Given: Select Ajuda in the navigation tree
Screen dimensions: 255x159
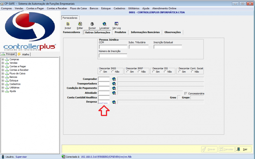Looking at the screenshot, I should click(x=13, y=91).
